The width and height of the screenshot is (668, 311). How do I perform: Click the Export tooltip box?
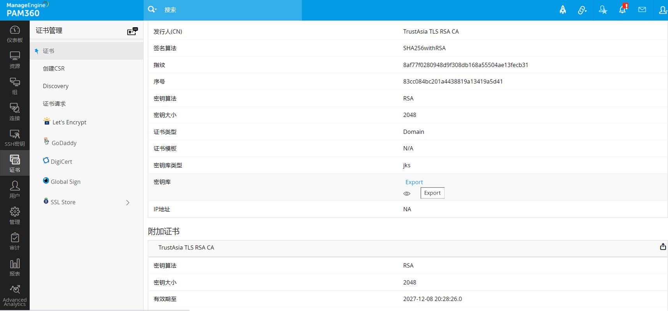[432, 193]
